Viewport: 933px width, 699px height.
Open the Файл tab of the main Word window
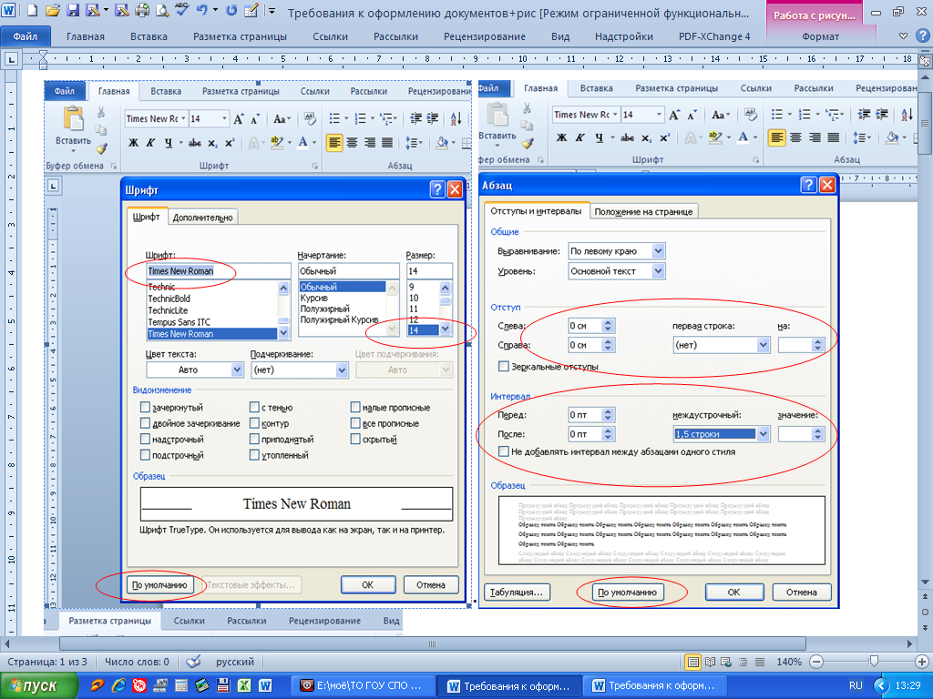[25, 36]
